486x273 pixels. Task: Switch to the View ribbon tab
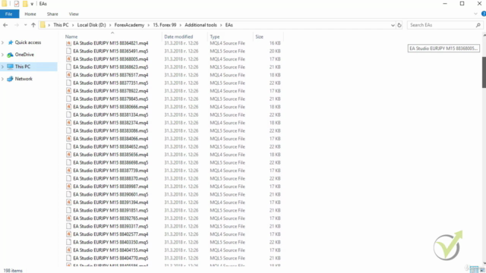tap(74, 14)
